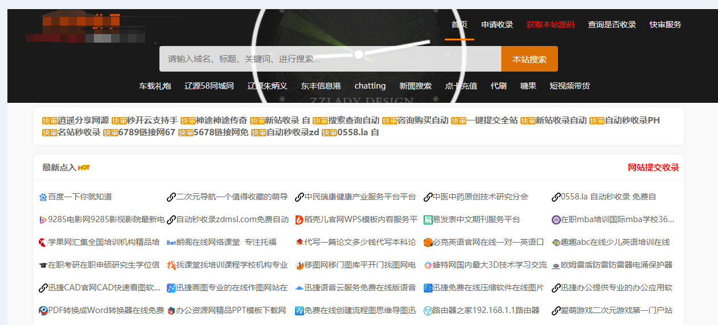The image size is (718, 325).
Task: Click the link icon before 二次元导航
Action: click(x=171, y=197)
